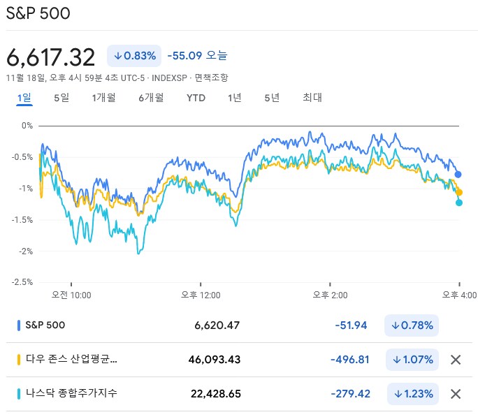This screenshot has width=478, height=417.
Task: Open the 1개월 chart range
Action: (x=103, y=98)
